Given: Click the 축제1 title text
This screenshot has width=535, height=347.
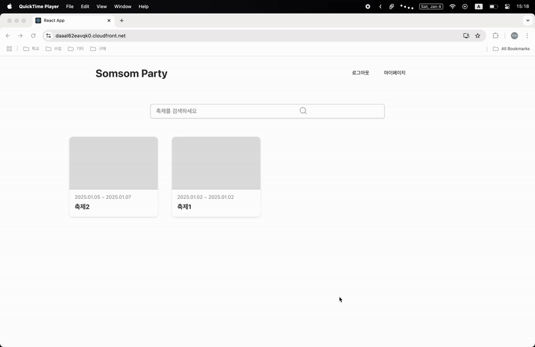Looking at the screenshot, I should (x=184, y=207).
